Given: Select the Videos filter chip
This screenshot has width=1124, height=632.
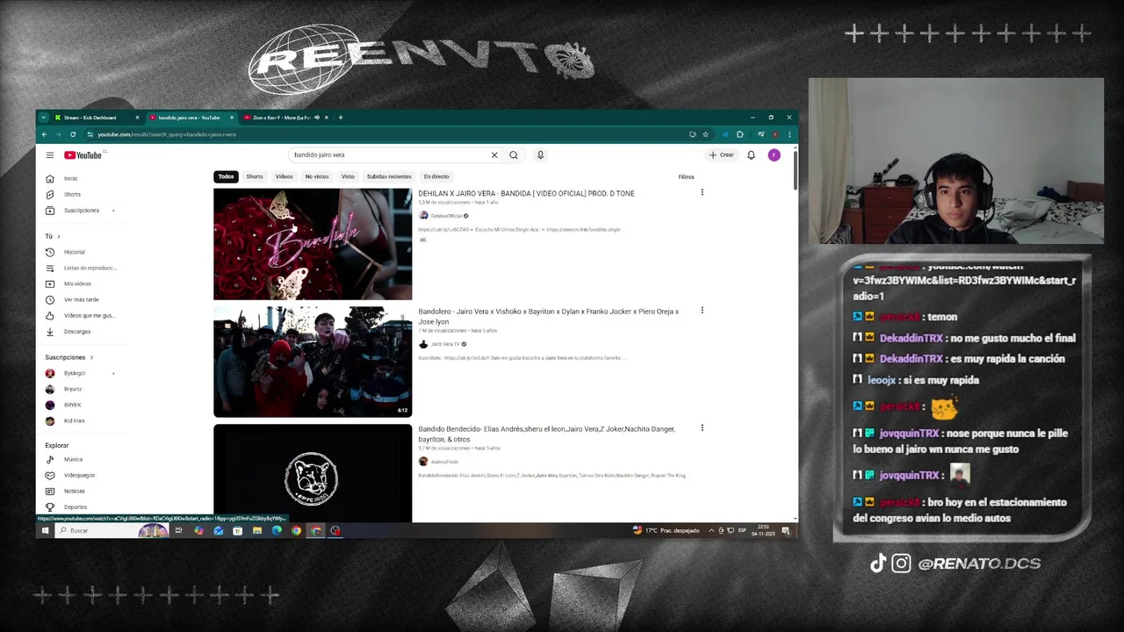Looking at the screenshot, I should coord(284,176).
